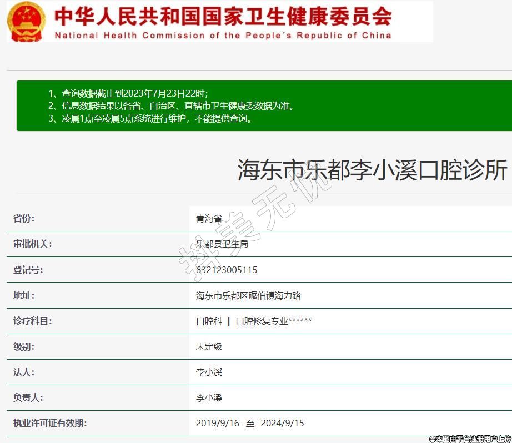Select the system maintenance hours notice line
The height and width of the screenshot is (443, 512).
click(x=150, y=118)
